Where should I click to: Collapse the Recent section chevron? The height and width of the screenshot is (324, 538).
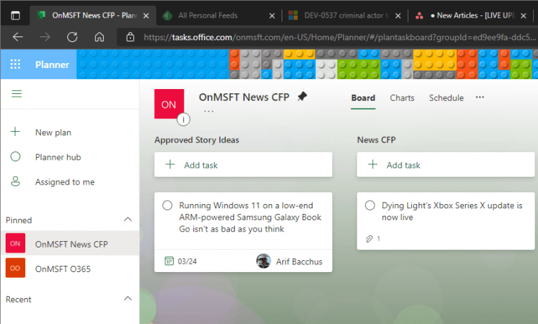click(x=127, y=298)
